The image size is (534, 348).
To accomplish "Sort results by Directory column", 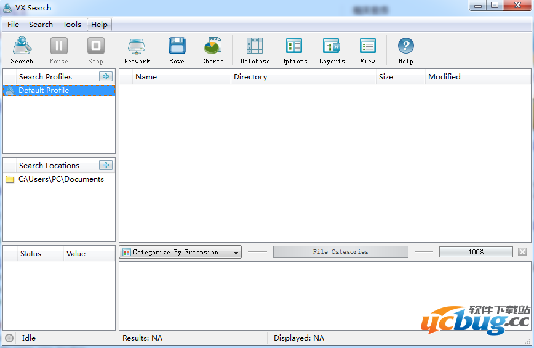I will pos(303,77).
